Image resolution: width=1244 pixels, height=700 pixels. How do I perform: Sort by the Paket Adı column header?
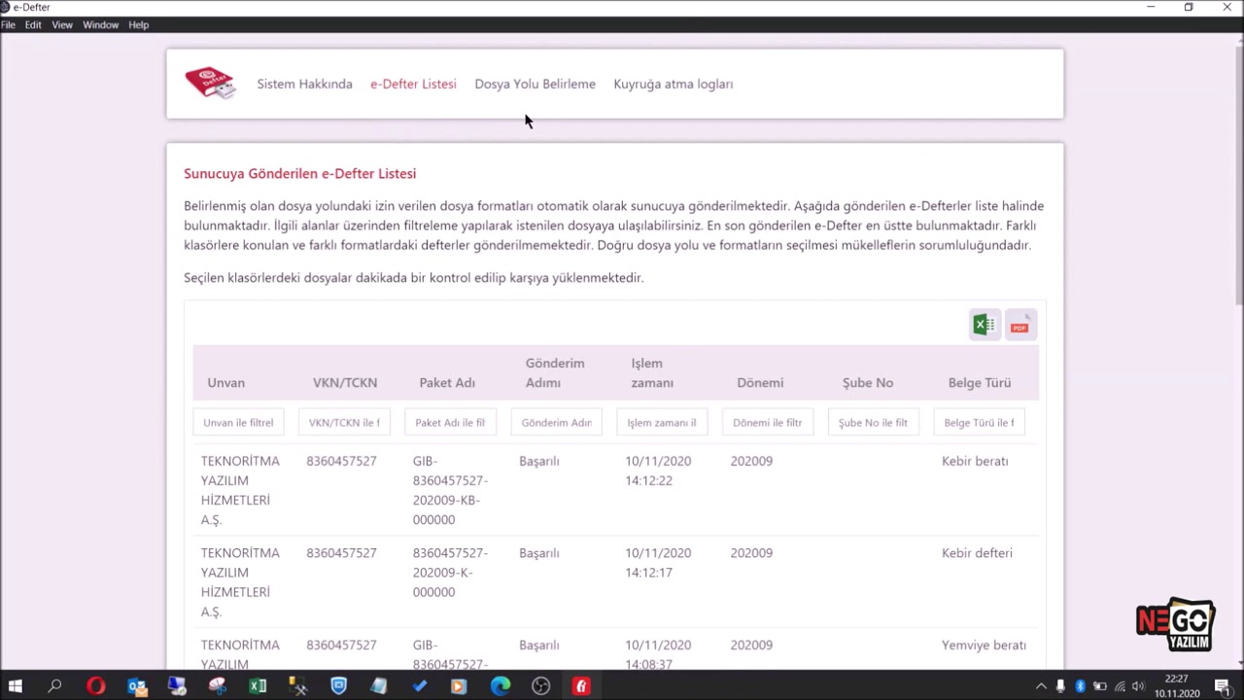coord(447,382)
